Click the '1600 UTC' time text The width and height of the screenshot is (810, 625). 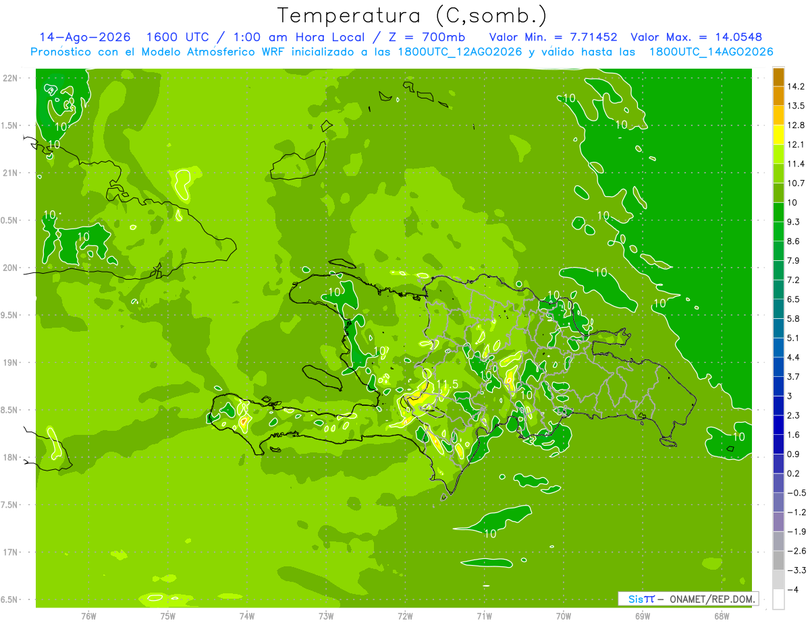[180, 37]
